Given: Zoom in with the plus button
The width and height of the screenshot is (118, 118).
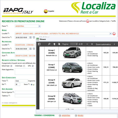Looking at the screenshot, I should tap(92, 44).
